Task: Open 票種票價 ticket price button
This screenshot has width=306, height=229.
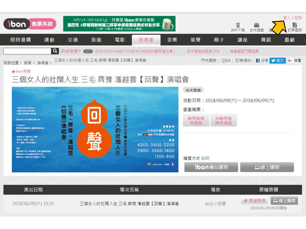Action: coord(255,201)
